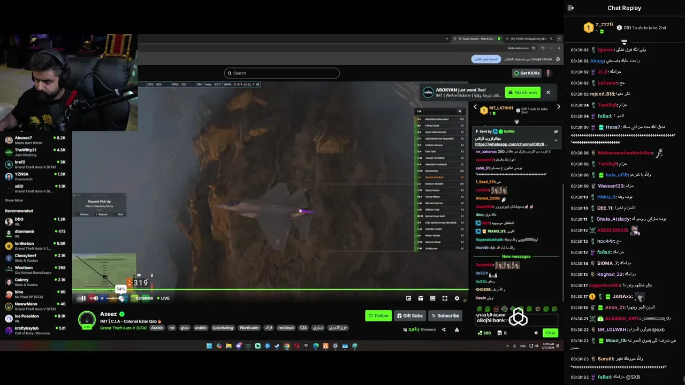
Task: Click Show More in followed channels sidebar
Action: [x=14, y=201]
